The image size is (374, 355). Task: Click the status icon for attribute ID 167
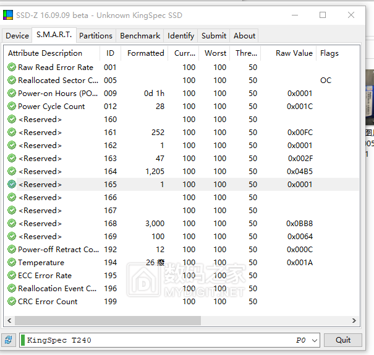[x=12, y=211]
